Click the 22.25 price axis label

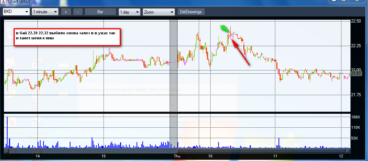tap(355, 46)
